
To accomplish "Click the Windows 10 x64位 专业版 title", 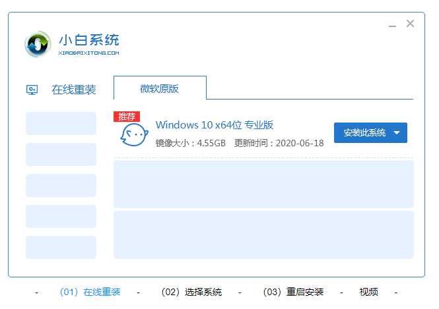I will tap(214, 125).
